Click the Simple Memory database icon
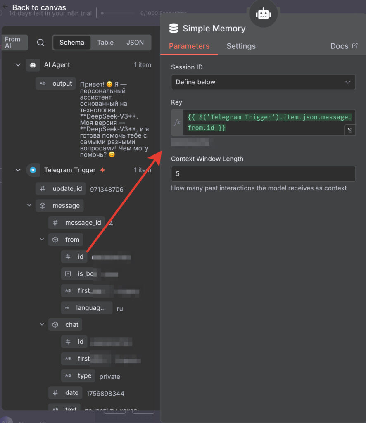This screenshot has width=366, height=423. click(x=174, y=29)
